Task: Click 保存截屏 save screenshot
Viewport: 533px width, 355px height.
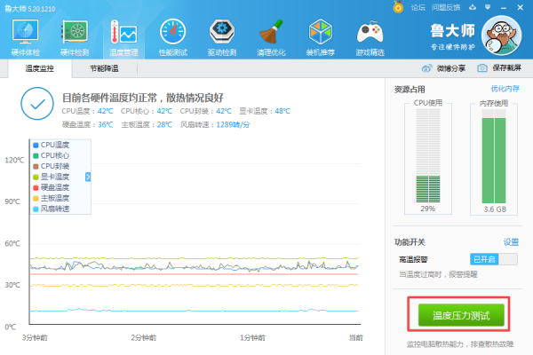Action: (499, 68)
